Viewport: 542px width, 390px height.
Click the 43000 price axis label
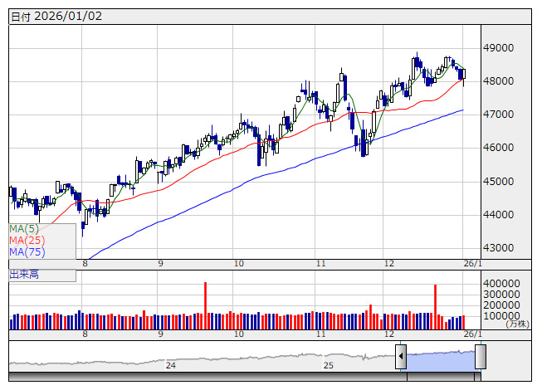coord(498,247)
